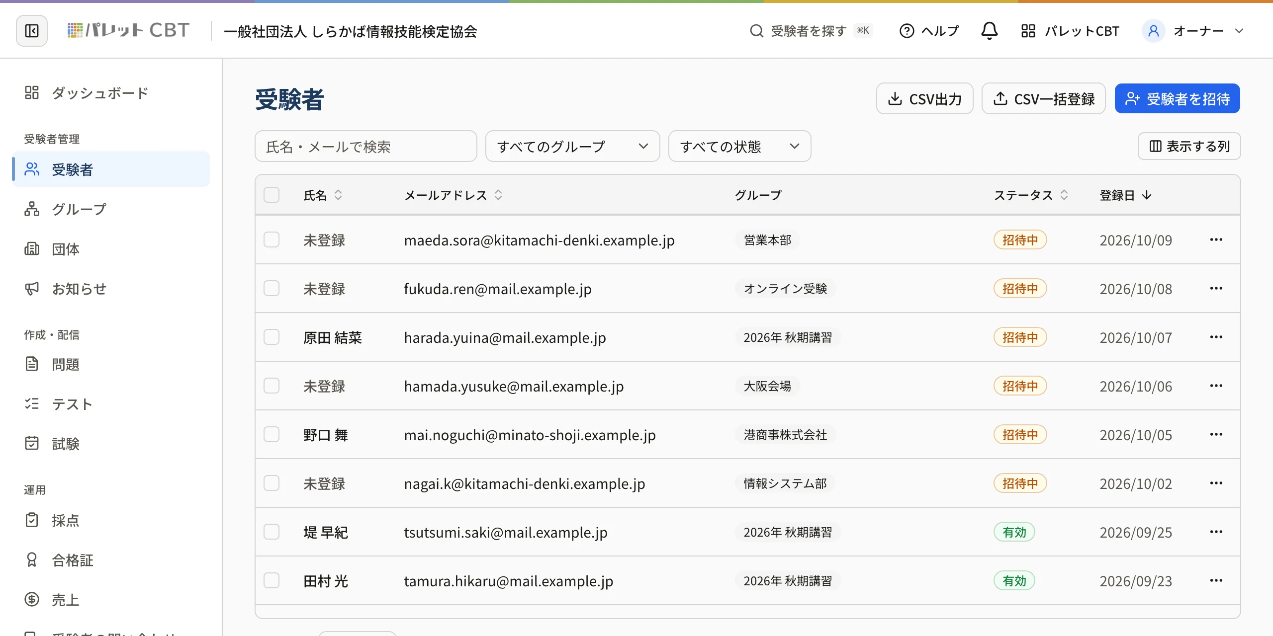1273x636 pixels.
Task: Toggle the select-all checkbox in table header
Action: click(x=272, y=195)
